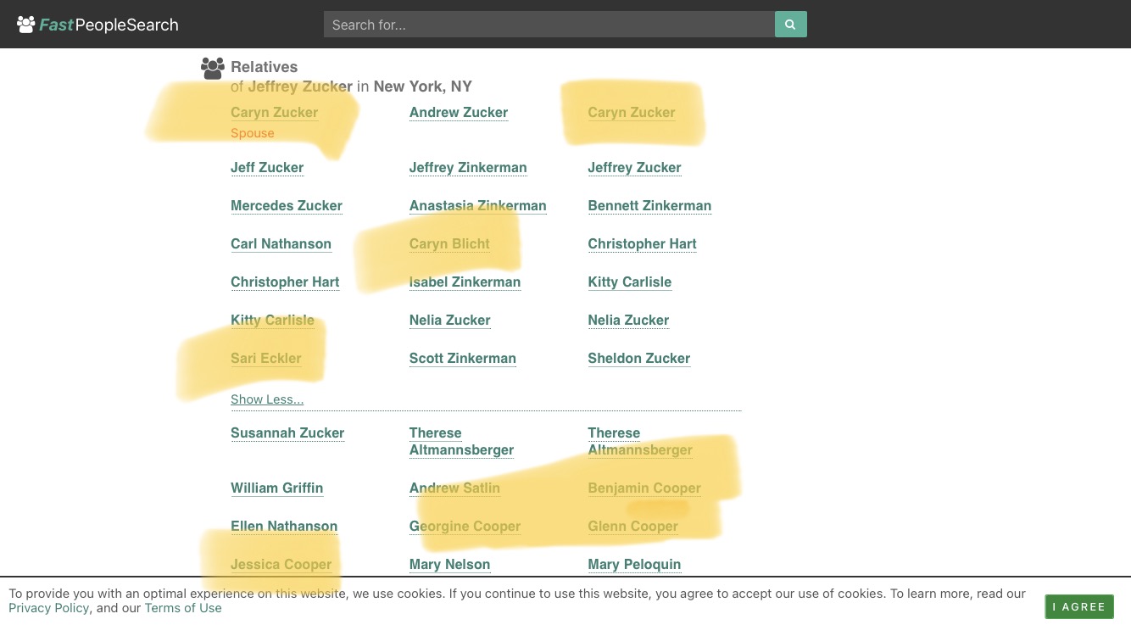Click the "New York, NY" location text
Image resolution: width=1131 pixels, height=636 pixels.
point(422,86)
